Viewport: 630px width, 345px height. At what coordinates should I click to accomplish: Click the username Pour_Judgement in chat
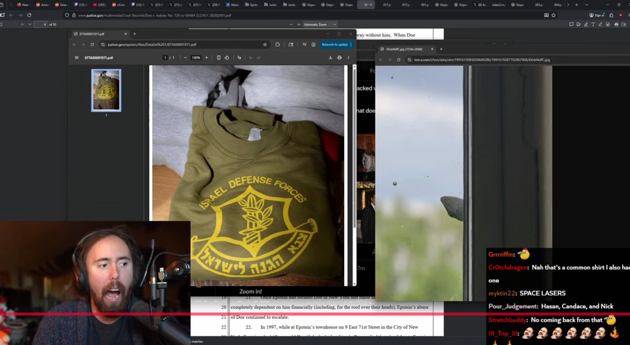tap(513, 306)
